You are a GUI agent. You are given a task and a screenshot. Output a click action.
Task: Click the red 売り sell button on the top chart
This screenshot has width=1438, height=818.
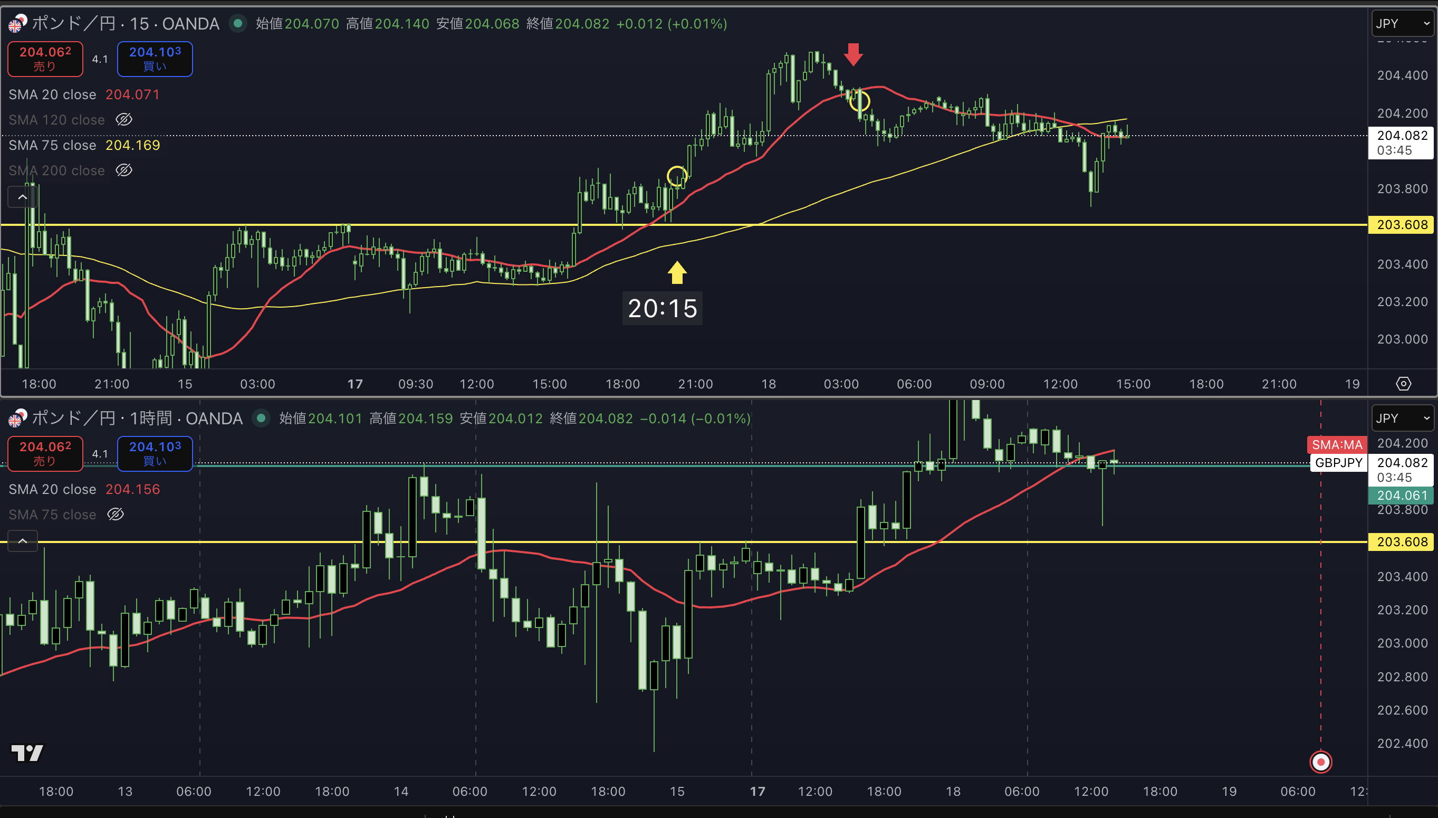pyautogui.click(x=45, y=59)
